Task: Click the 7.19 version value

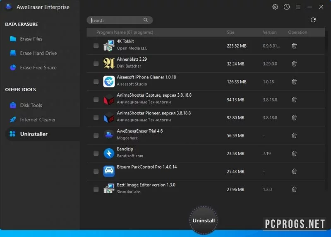Action: pyautogui.click(x=267, y=153)
